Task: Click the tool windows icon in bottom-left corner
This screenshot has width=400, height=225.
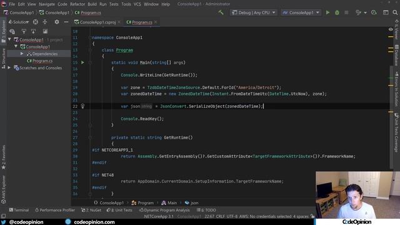Action: pos(3,216)
